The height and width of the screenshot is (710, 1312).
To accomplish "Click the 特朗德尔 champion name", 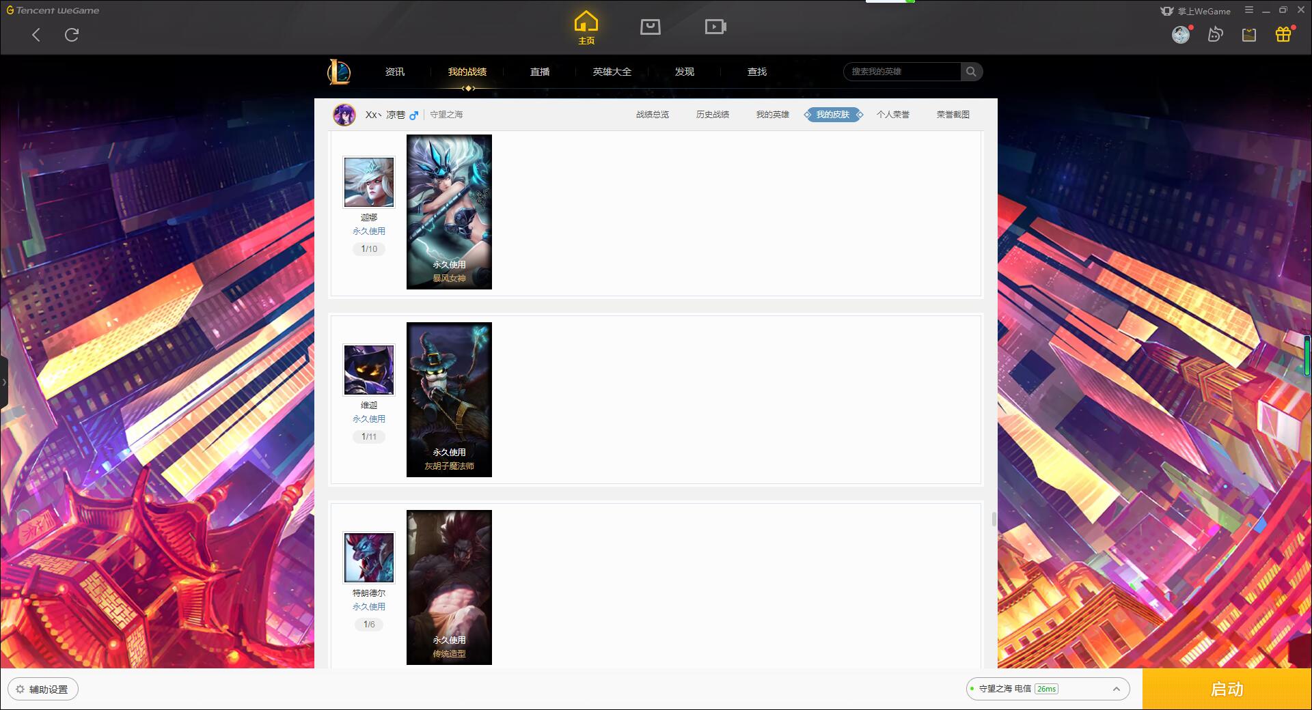I will (x=369, y=593).
